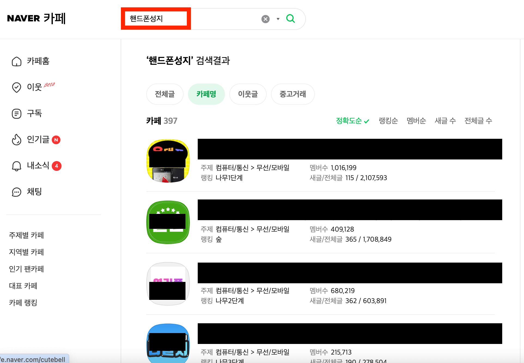524x363 pixels.
Task: Switch to the 전체글 tab
Action: (164, 94)
